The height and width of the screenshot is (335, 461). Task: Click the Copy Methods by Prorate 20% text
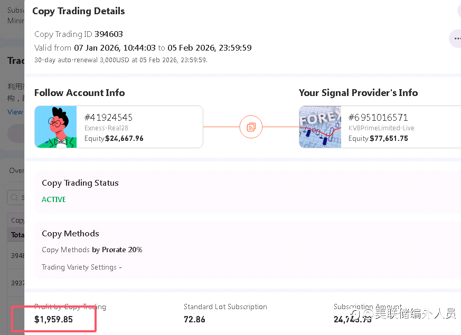tap(92, 250)
